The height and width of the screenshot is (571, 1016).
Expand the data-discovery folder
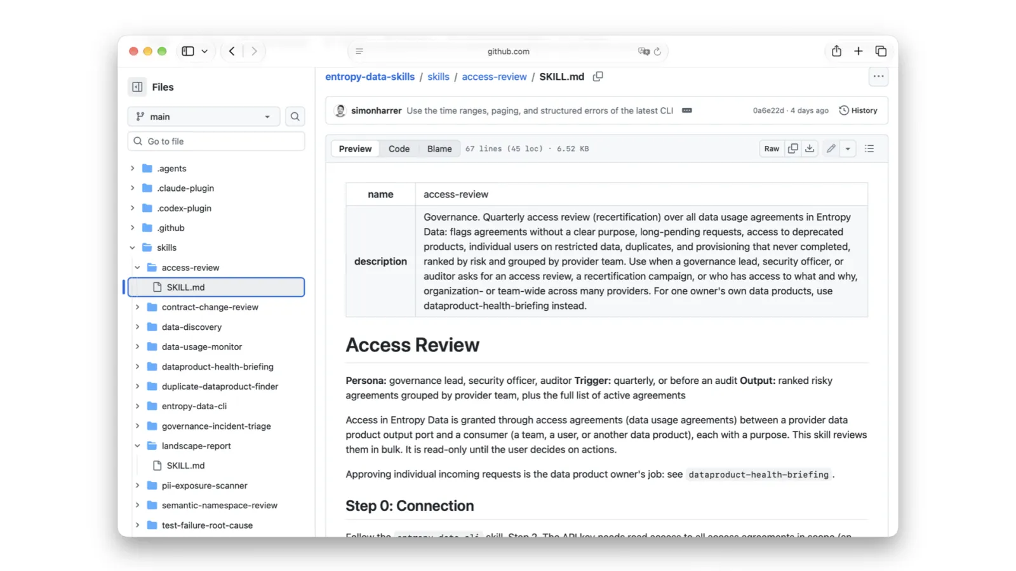[137, 327]
